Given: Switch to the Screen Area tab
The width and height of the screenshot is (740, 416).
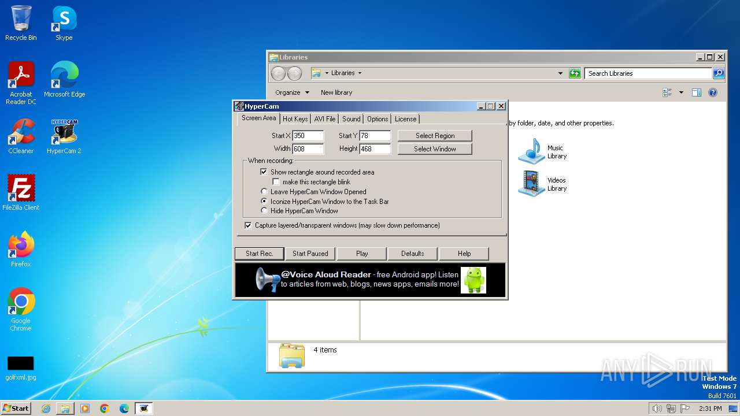Looking at the screenshot, I should click(x=258, y=118).
